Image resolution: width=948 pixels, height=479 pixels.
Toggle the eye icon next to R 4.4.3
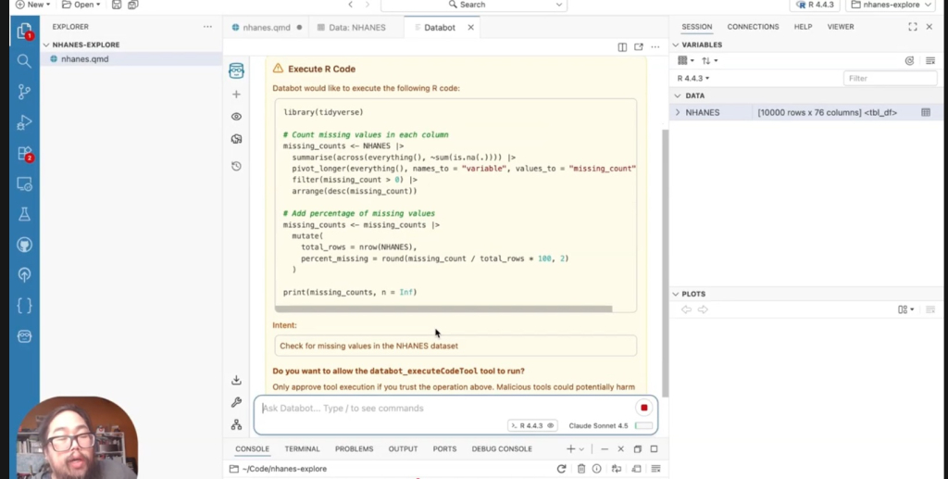pyautogui.click(x=550, y=426)
